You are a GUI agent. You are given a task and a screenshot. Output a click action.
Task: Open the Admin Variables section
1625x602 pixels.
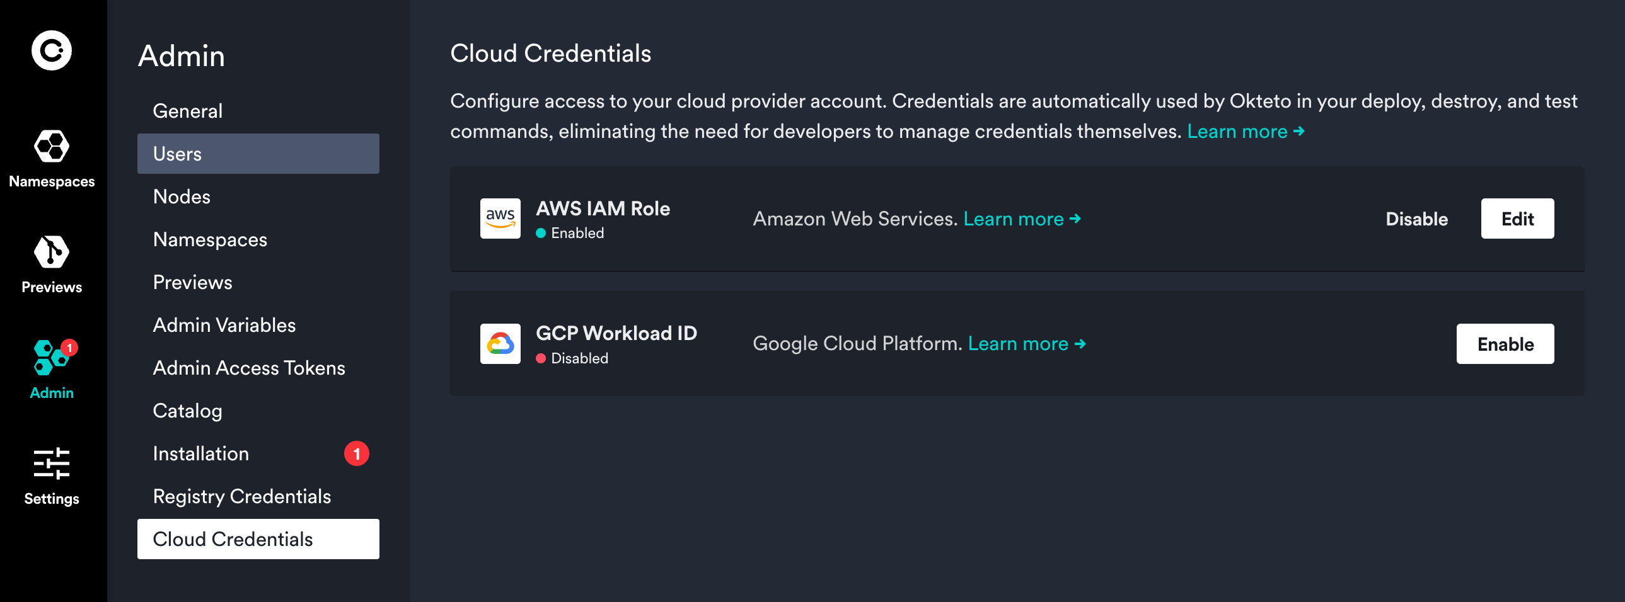224,325
